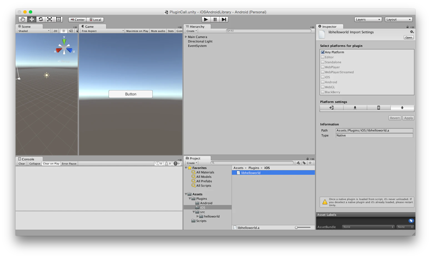Clear the Console messages
Viewport: 431px width, 258px height.
point(22,164)
